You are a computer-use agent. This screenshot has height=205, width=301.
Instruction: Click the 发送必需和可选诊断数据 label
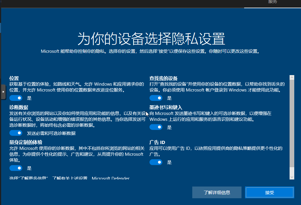click(x=51, y=133)
